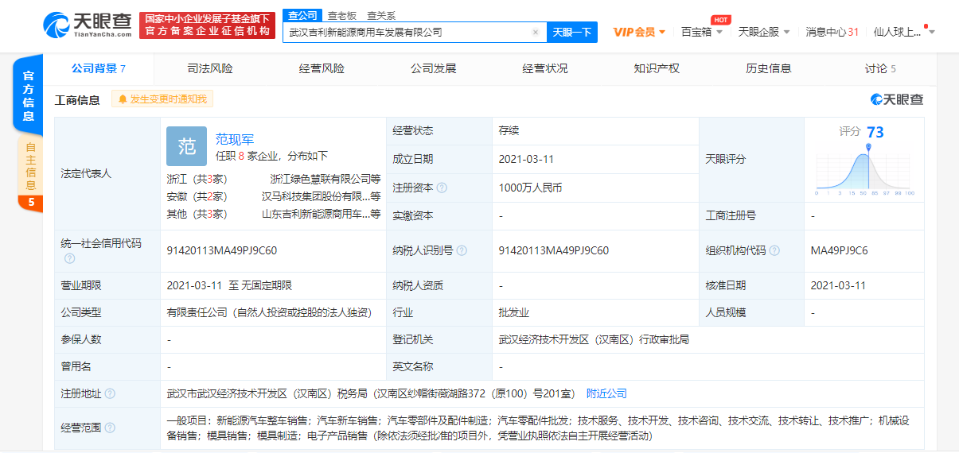Open 山东吉利新能源商用车...等 link
959x453 pixels.
322,214
